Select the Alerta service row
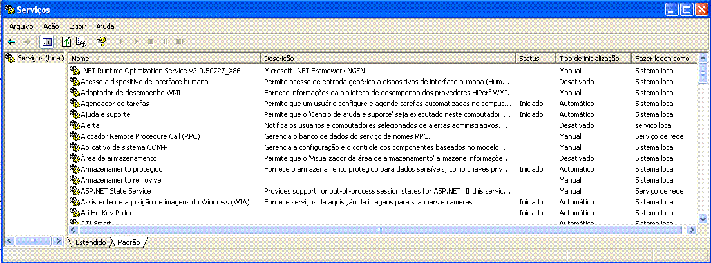 [90, 125]
